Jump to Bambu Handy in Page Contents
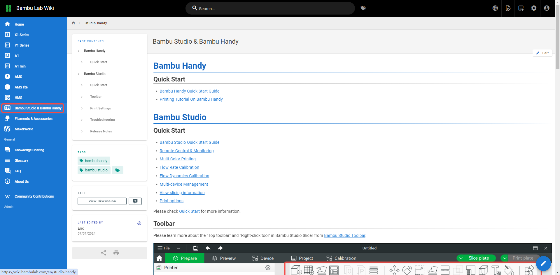 tap(94, 51)
